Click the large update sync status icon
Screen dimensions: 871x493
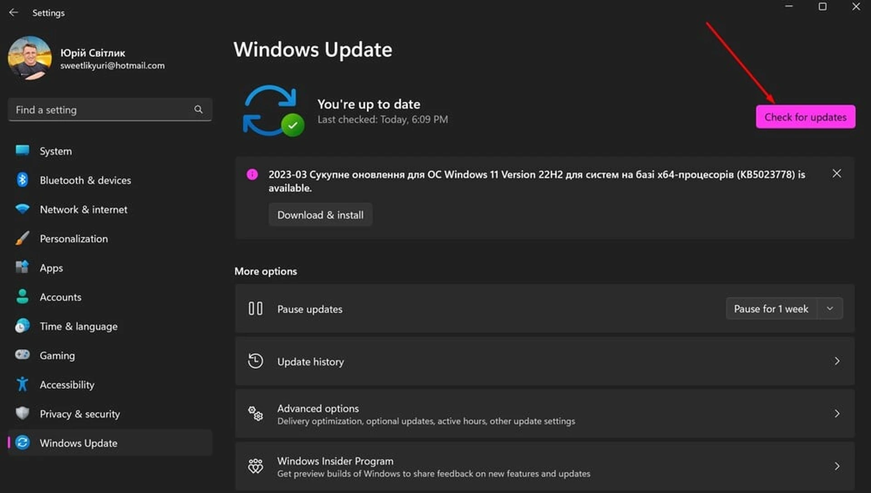point(273,111)
